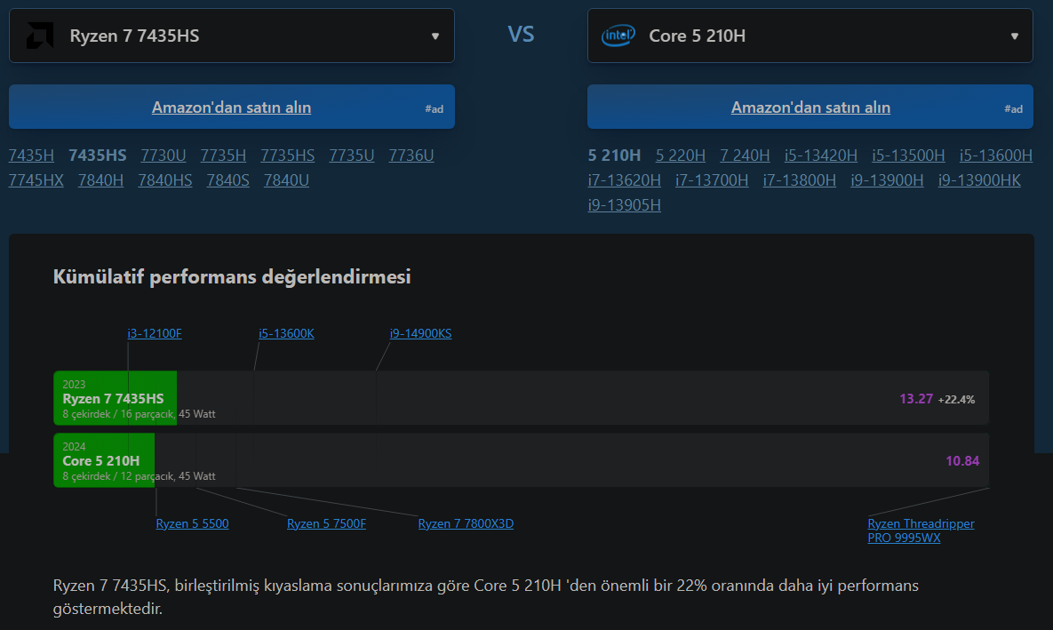Open the i9-13900H processor link

click(x=887, y=180)
